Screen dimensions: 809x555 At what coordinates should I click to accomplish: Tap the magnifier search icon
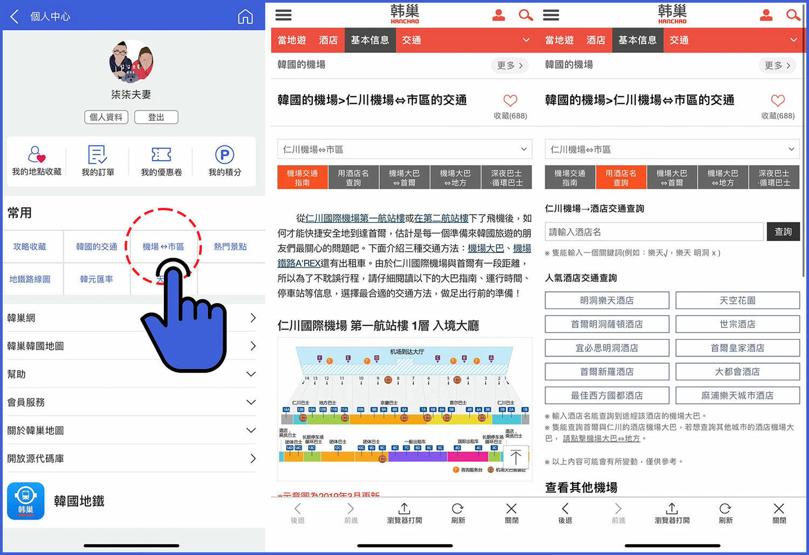pos(525,15)
